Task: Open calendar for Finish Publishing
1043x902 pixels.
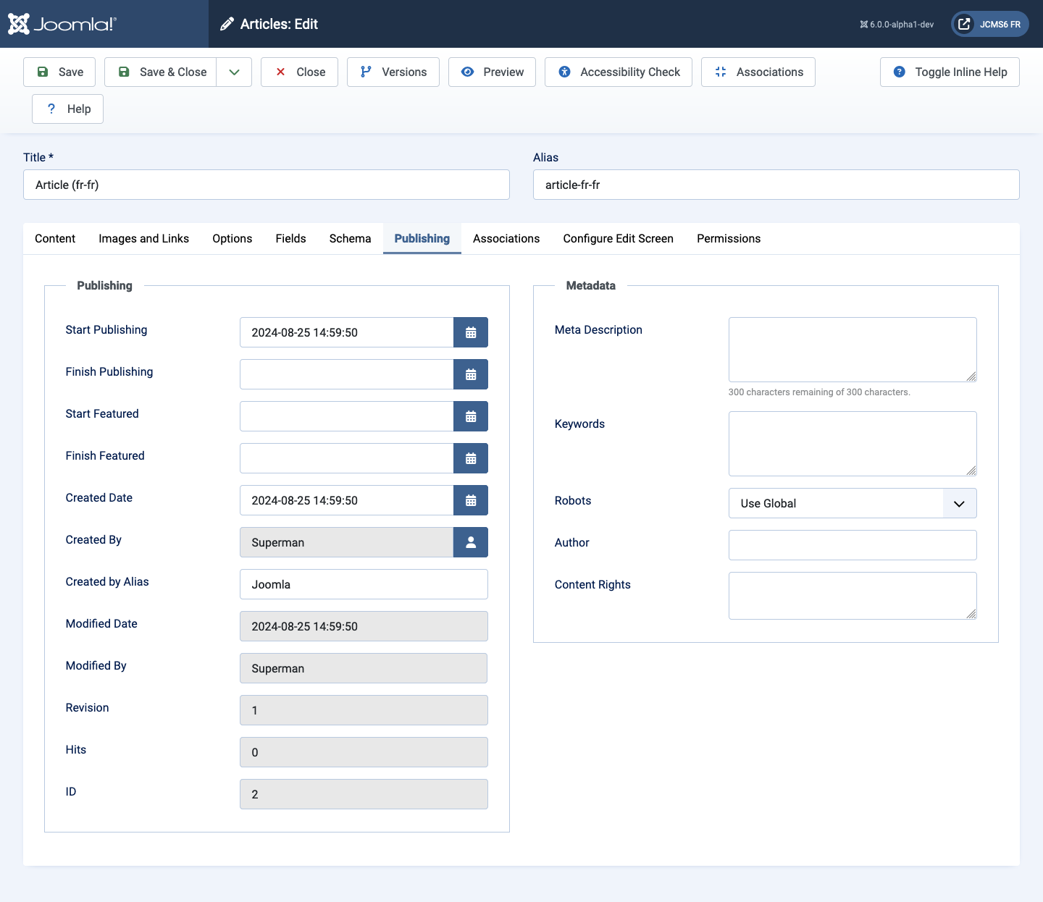Action: coord(471,374)
